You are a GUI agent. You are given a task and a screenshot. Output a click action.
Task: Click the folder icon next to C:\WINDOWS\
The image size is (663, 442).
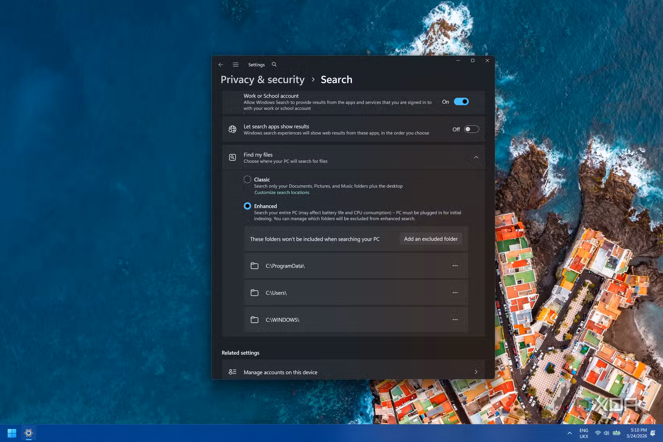[254, 320]
